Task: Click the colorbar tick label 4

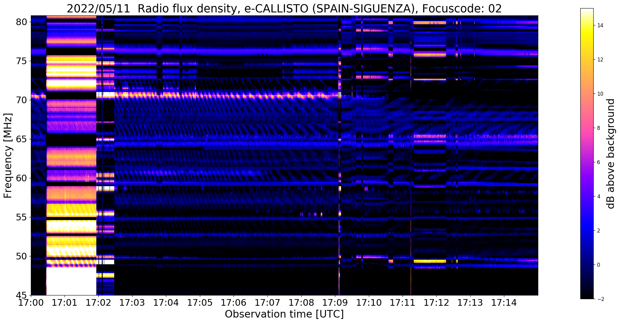Action: [598, 196]
